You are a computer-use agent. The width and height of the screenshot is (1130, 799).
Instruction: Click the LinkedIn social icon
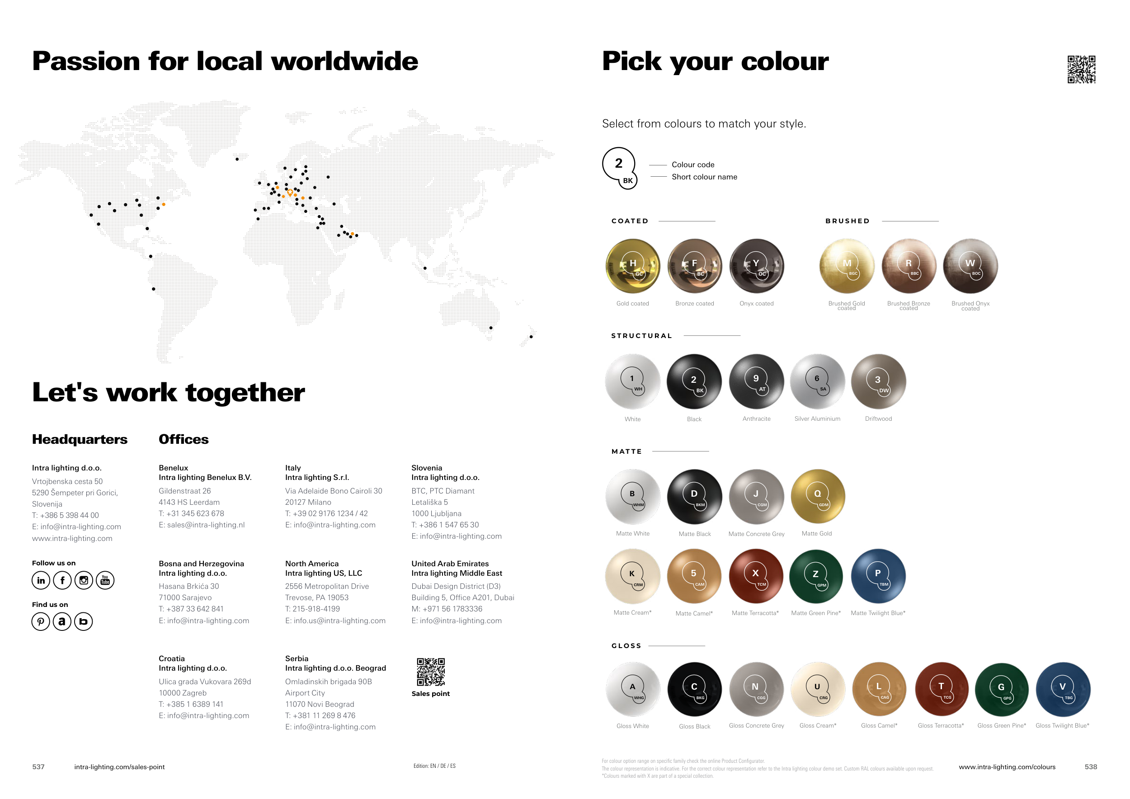(x=41, y=581)
